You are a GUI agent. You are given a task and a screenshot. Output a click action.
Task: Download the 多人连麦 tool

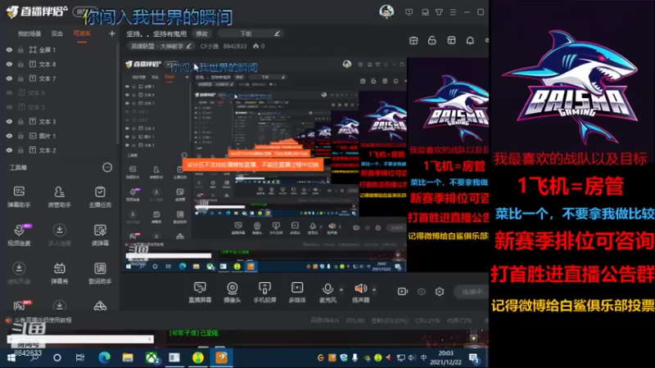[59, 235]
